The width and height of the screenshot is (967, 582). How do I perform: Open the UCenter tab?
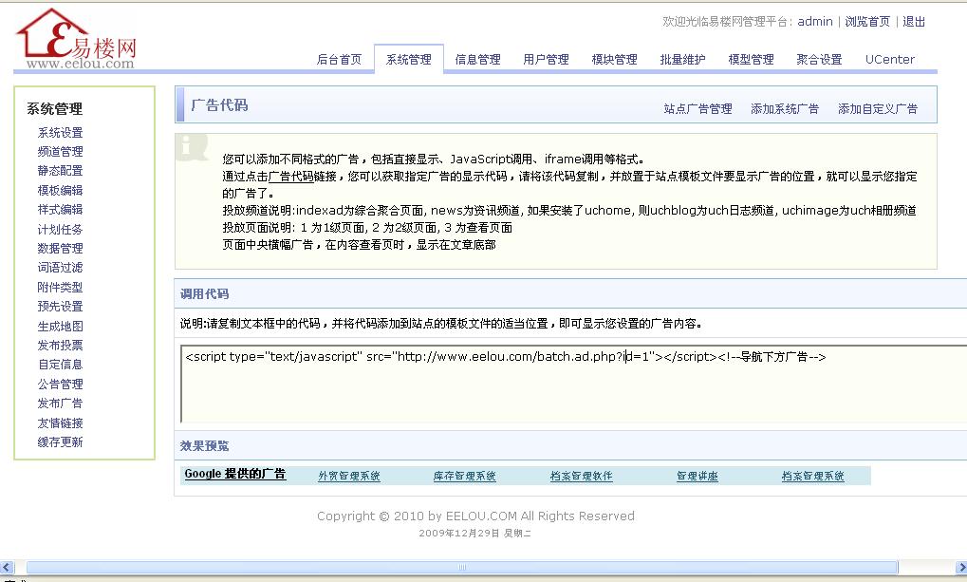pyautogui.click(x=890, y=59)
